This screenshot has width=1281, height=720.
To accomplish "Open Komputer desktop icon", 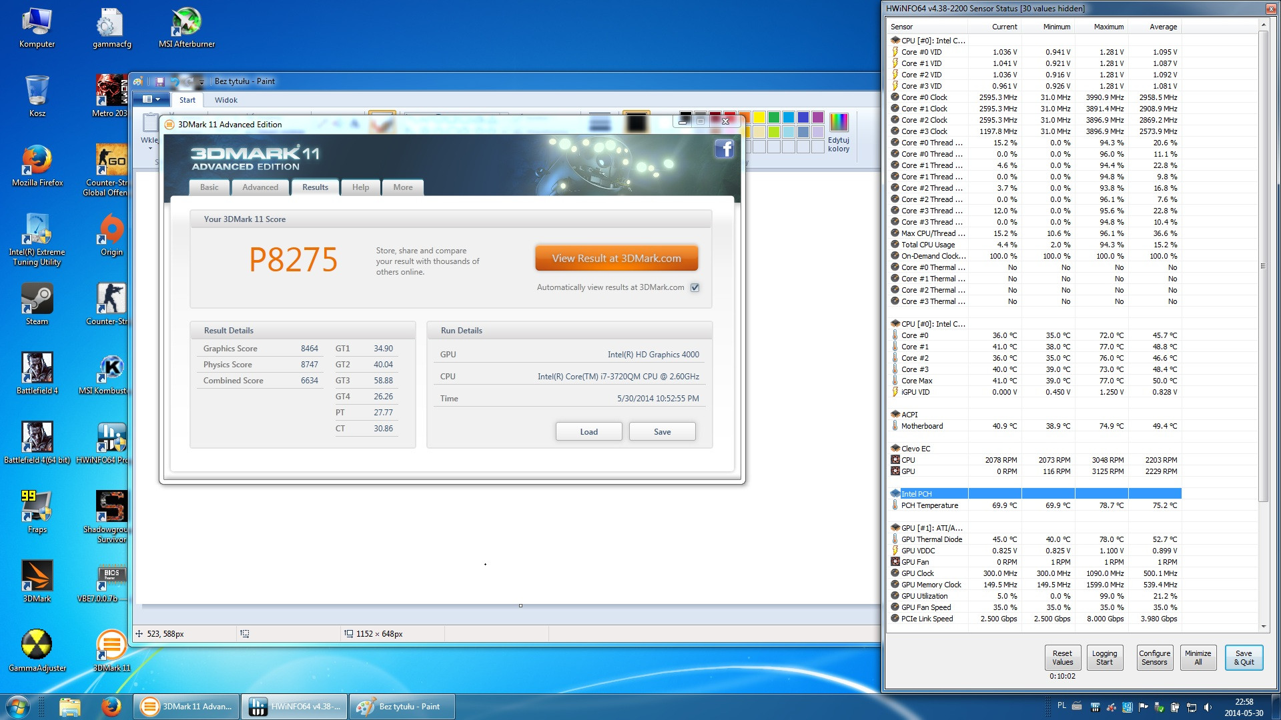I will click(37, 28).
